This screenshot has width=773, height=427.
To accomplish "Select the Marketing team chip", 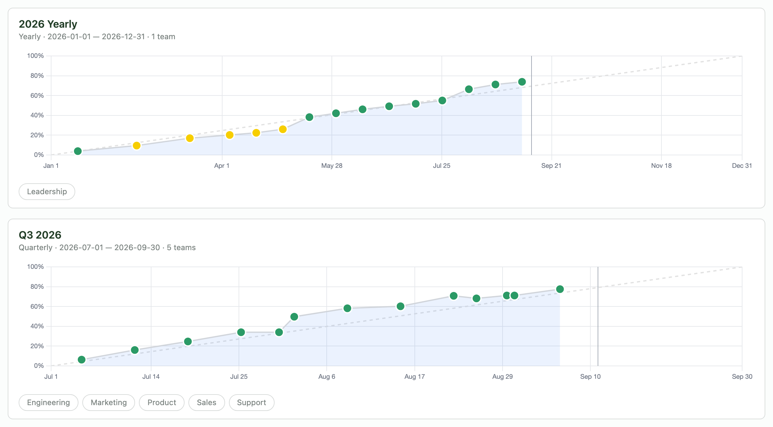I will point(109,403).
